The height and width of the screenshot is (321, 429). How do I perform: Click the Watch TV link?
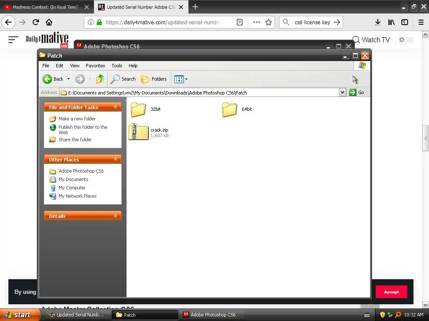click(x=376, y=40)
